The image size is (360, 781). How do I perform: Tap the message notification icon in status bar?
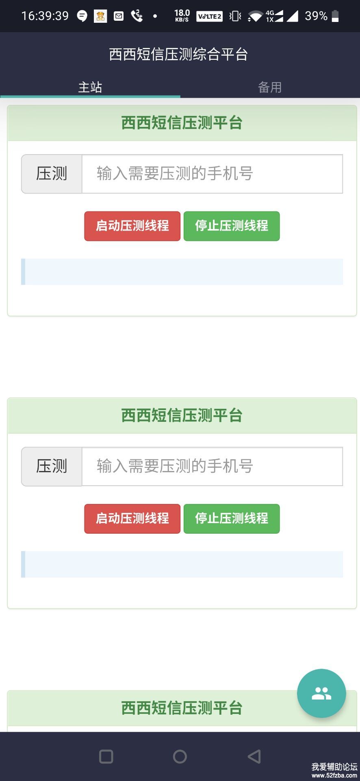[x=82, y=16]
